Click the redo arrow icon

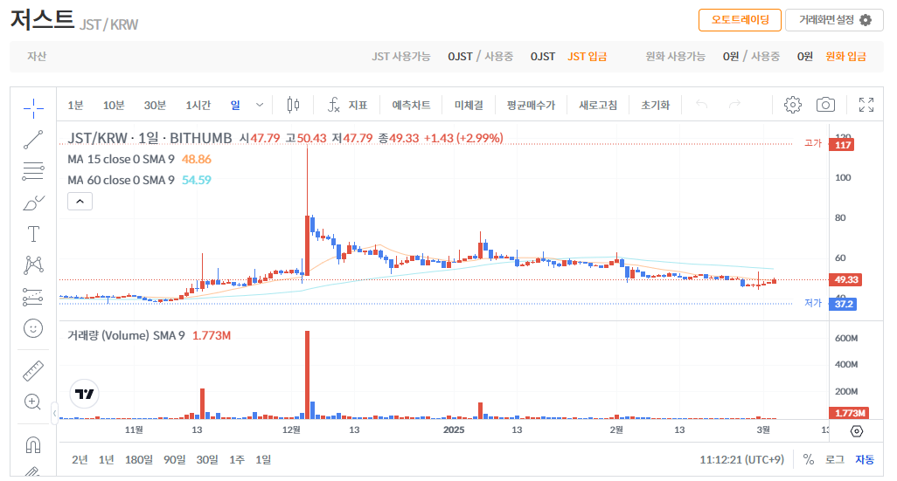pyautogui.click(x=734, y=104)
